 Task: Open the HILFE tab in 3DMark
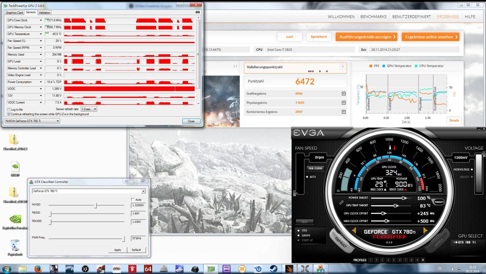tap(470, 17)
